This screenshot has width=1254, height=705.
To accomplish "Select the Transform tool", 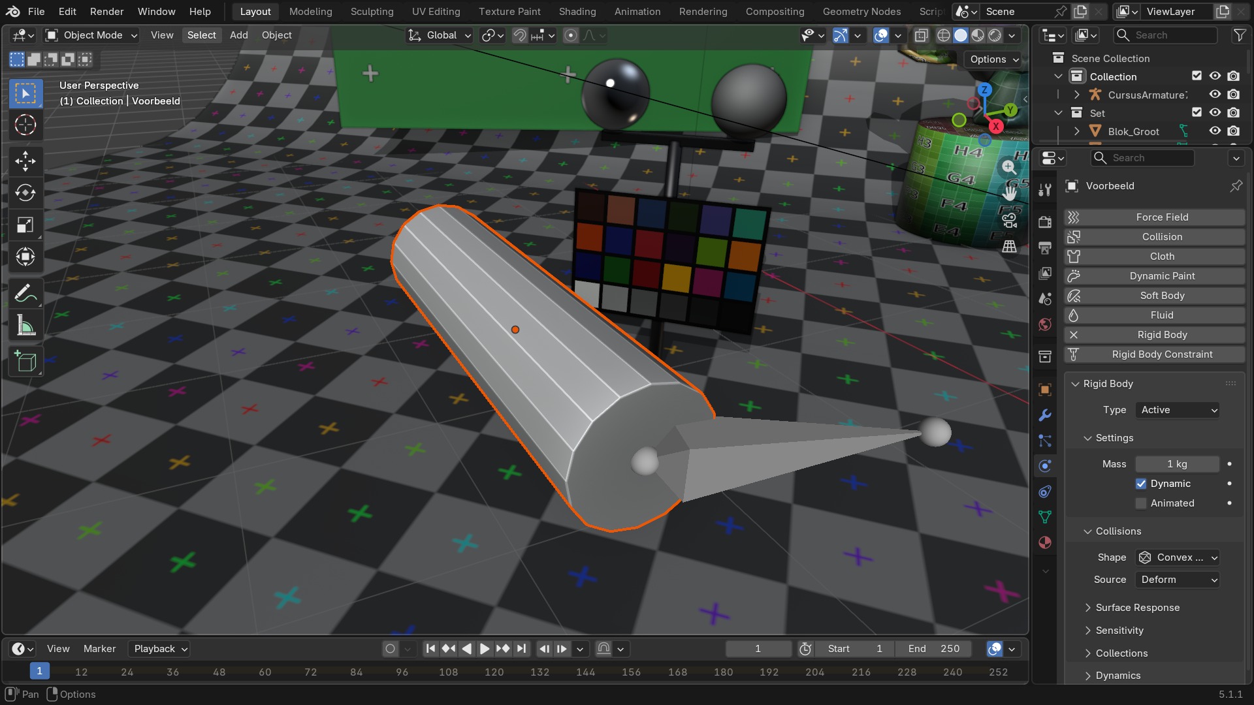I will click(x=25, y=257).
